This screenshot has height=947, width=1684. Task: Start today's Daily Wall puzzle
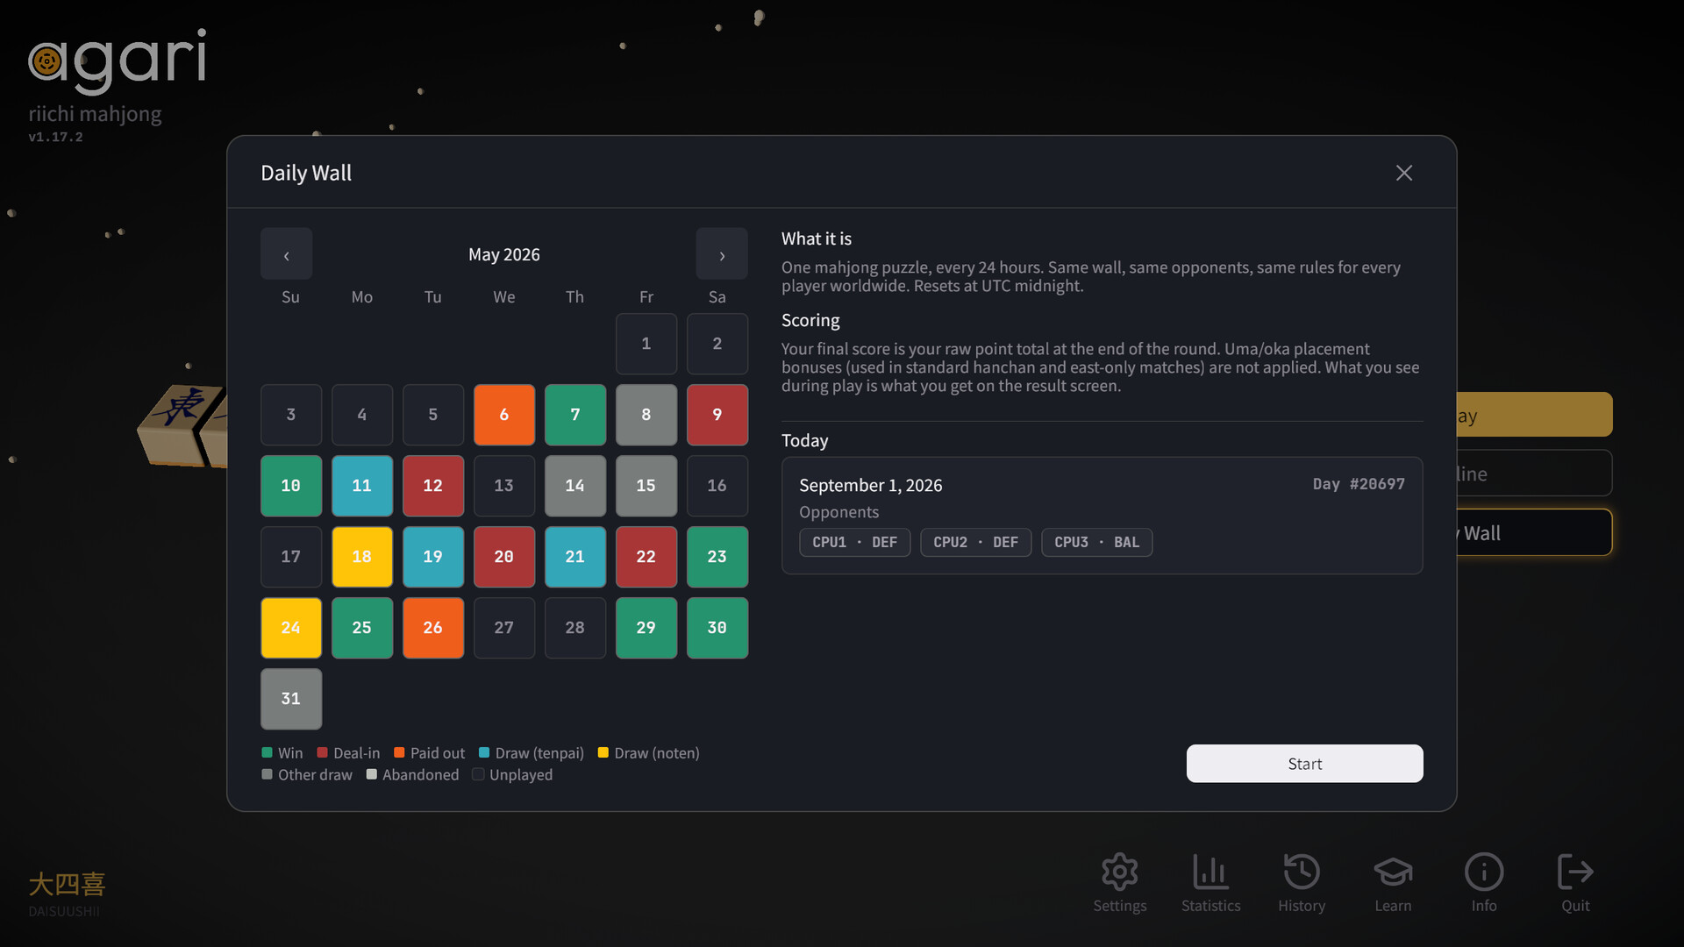point(1304,764)
